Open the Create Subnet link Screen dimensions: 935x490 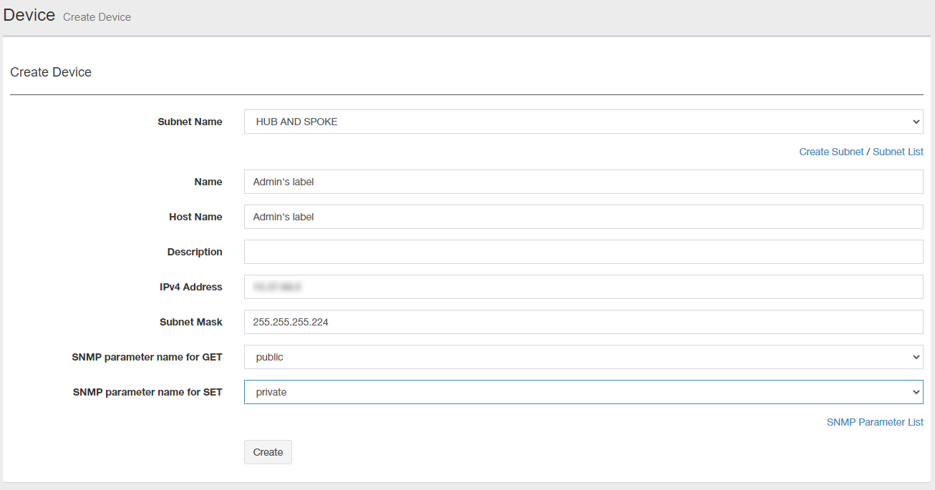click(x=831, y=152)
